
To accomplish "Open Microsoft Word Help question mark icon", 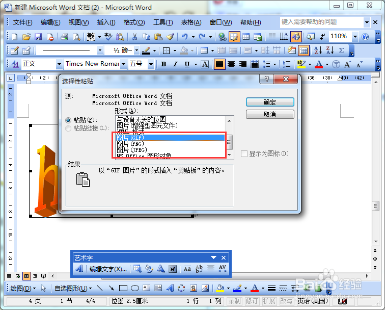I will click(x=365, y=37).
